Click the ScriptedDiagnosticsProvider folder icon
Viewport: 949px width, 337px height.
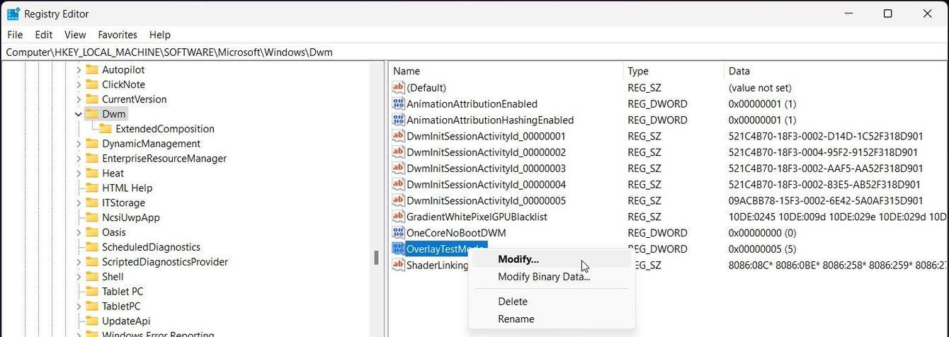click(x=91, y=262)
